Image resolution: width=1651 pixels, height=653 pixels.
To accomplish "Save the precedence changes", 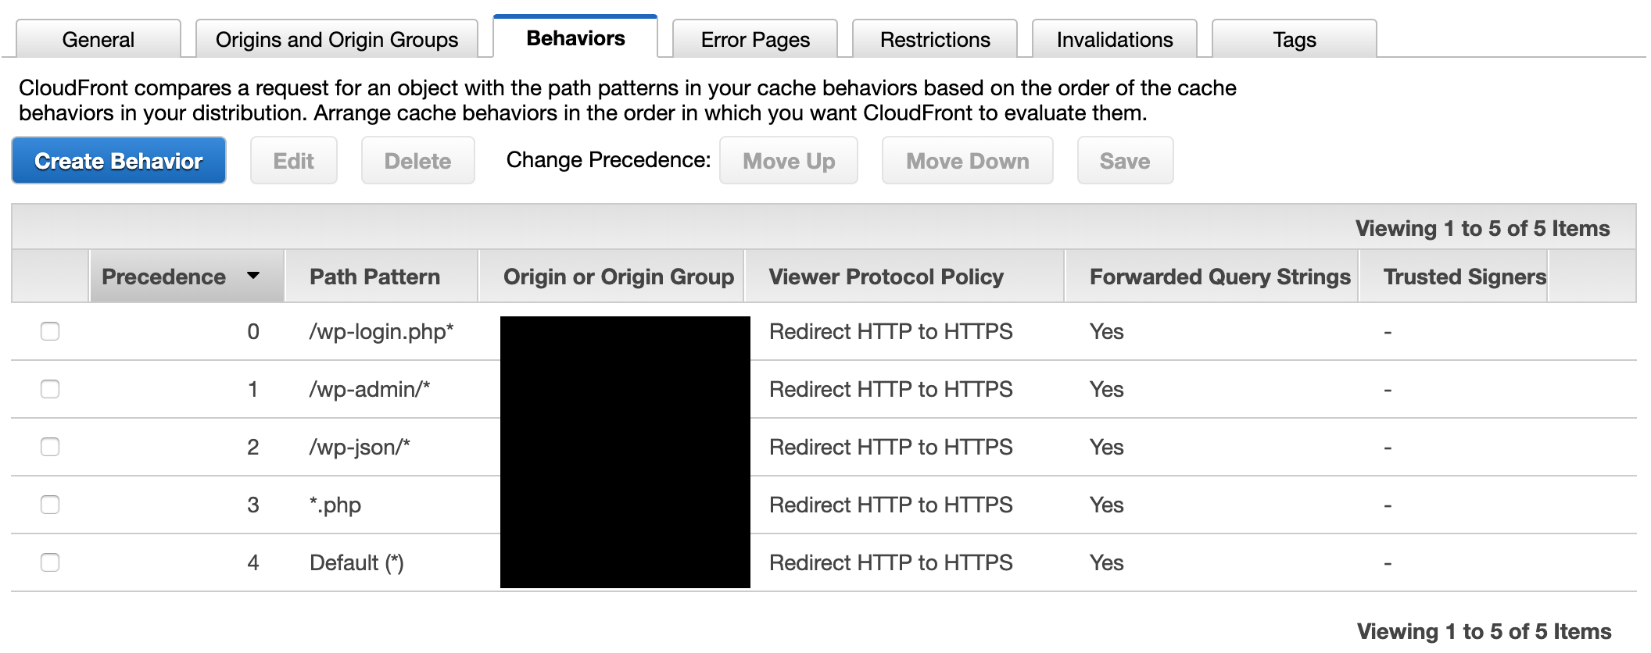I will coord(1125,161).
